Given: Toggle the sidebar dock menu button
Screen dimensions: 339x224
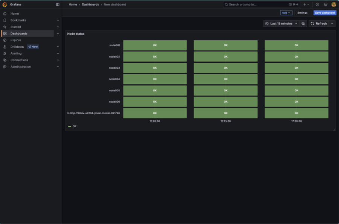Looking at the screenshot, I should click(x=58, y=5).
